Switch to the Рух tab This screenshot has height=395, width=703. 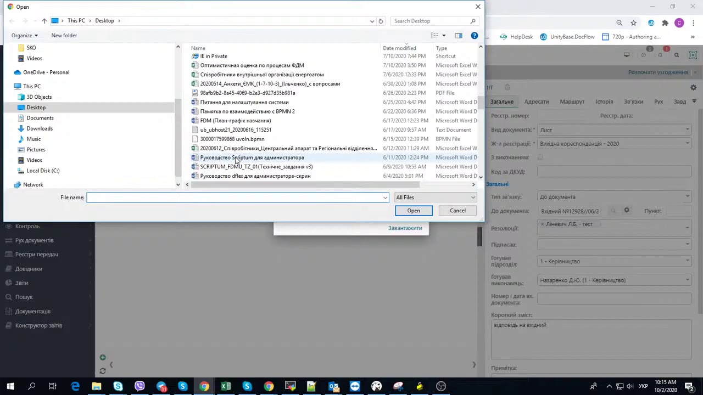point(659,102)
